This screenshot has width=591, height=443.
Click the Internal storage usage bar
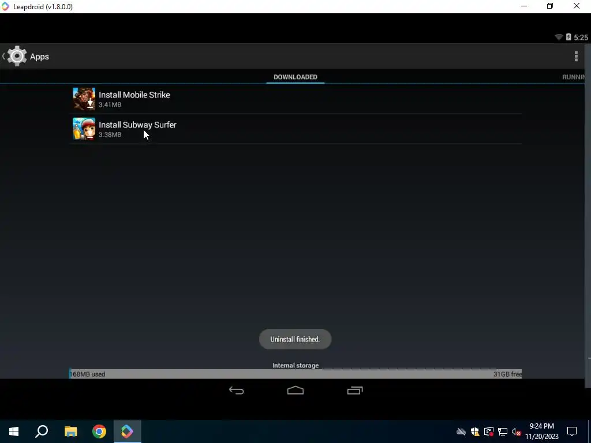[295, 374]
